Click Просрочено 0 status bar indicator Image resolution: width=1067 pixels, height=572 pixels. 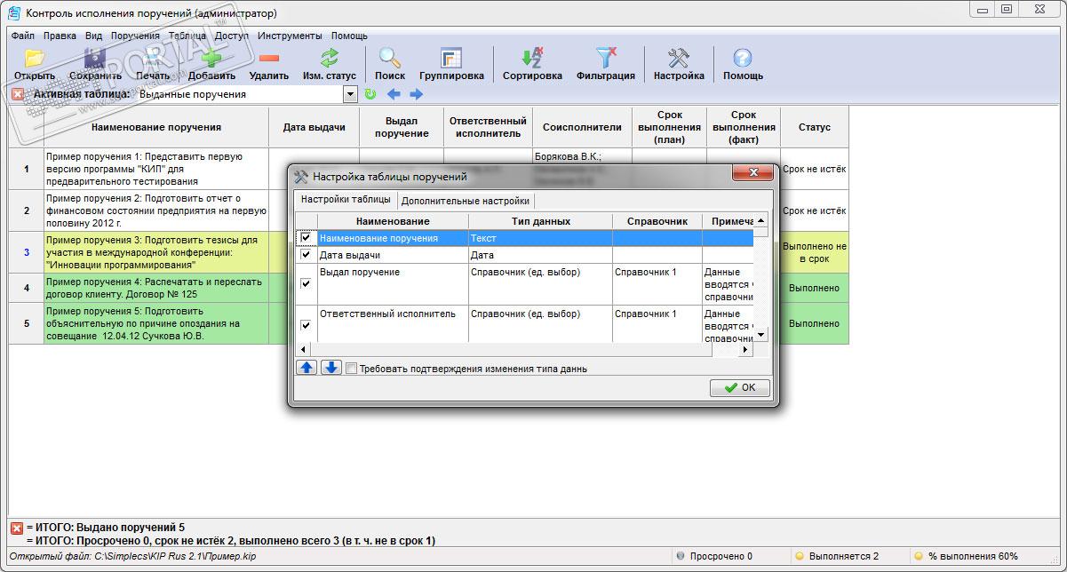(x=714, y=556)
